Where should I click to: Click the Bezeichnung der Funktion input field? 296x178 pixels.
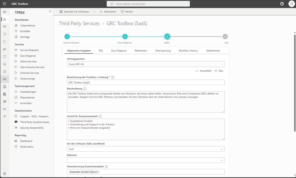pos(146,82)
